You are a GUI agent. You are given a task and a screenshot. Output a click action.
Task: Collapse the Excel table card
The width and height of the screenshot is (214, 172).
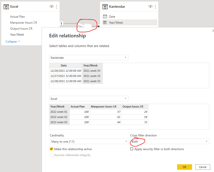pos(13,42)
